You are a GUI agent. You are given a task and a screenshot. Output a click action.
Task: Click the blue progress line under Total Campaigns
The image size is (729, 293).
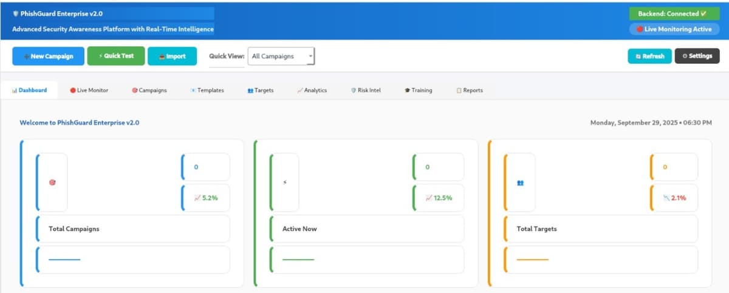pos(64,260)
